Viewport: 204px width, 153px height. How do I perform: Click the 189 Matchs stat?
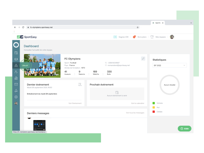(96, 73)
